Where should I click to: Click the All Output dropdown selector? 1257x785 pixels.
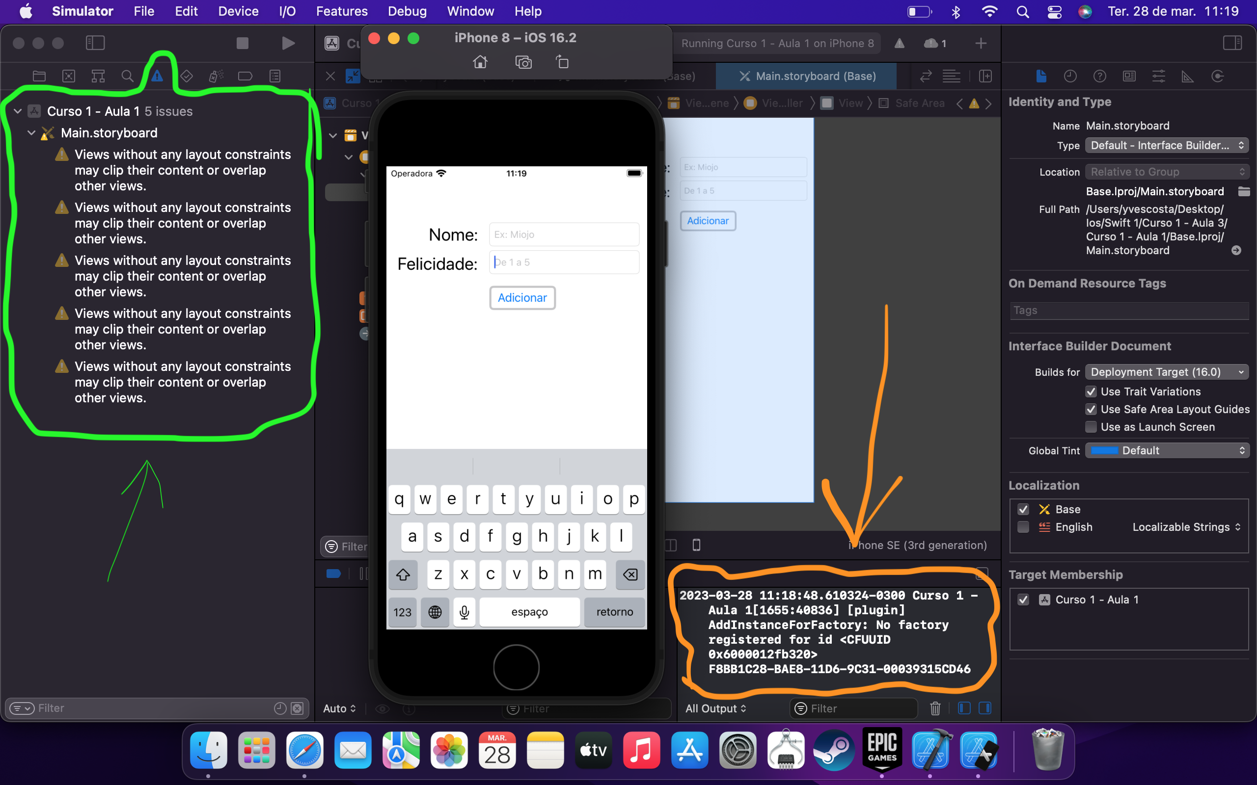(x=716, y=707)
